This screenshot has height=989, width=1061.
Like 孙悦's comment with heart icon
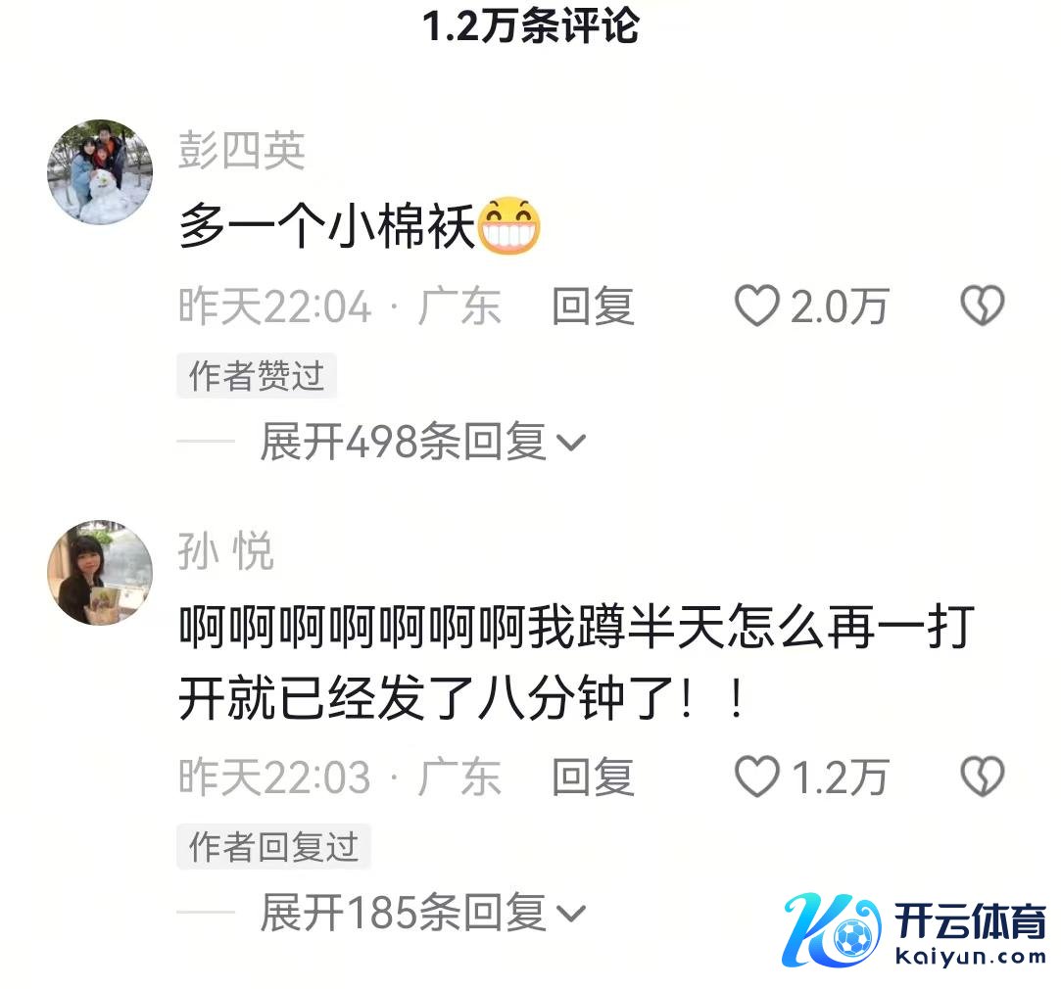tap(756, 777)
